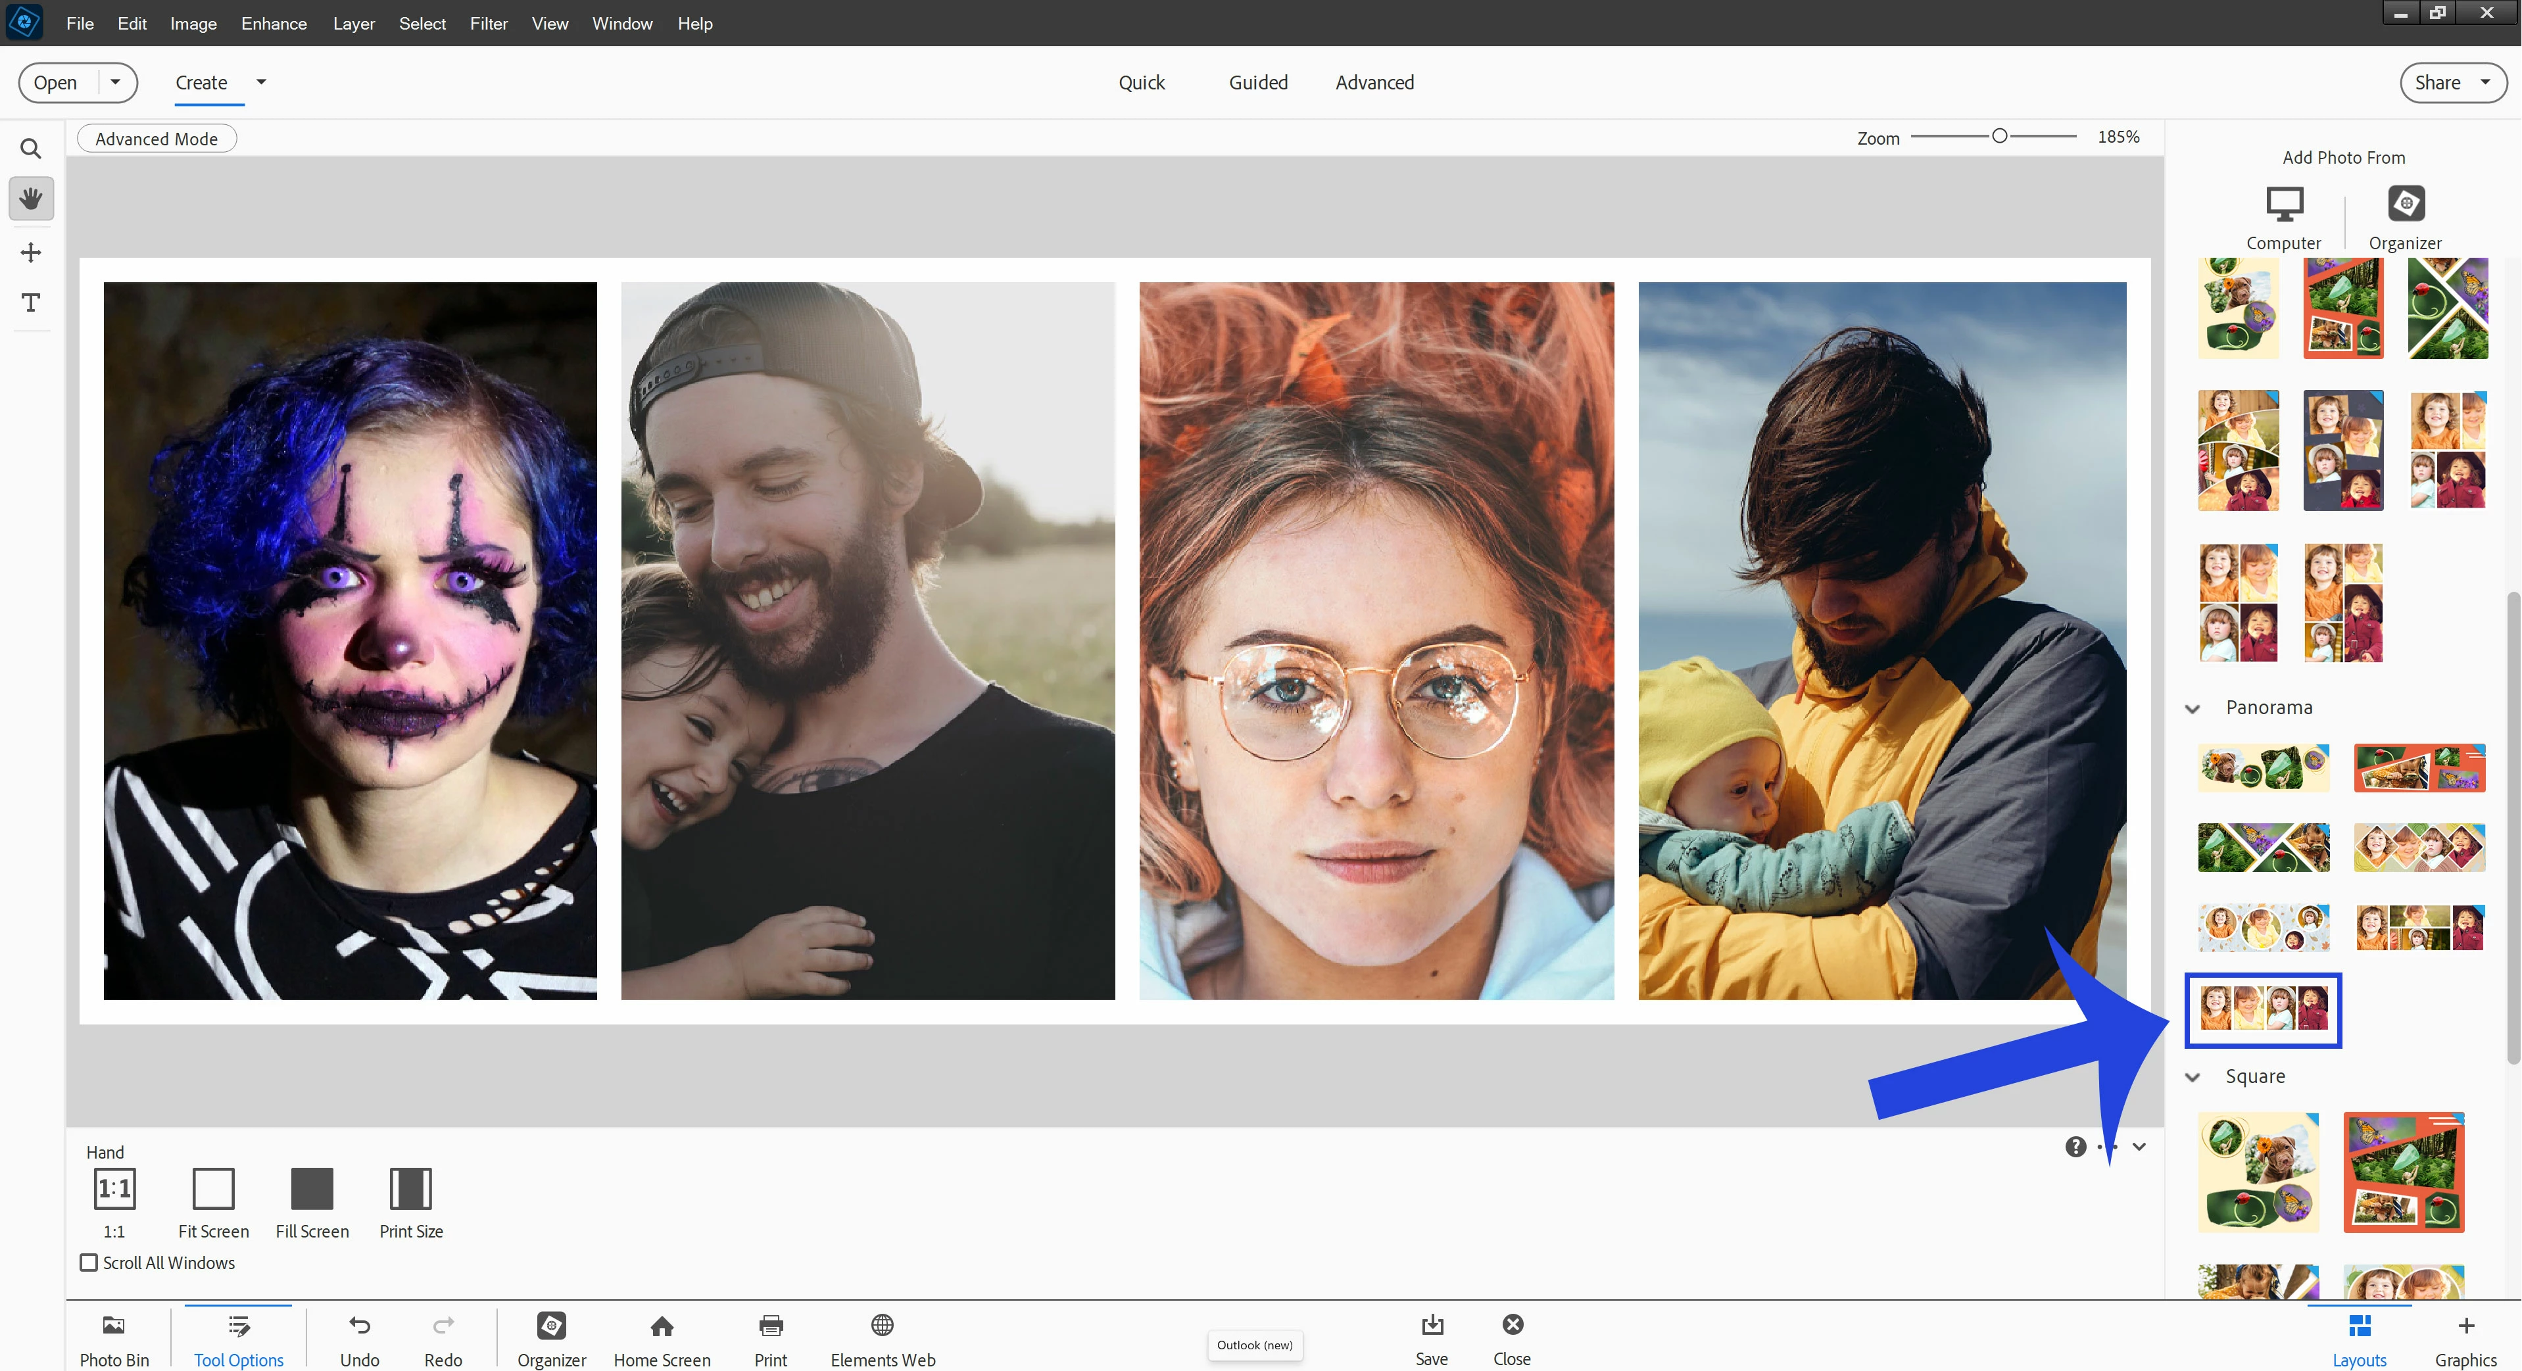Screen dimensions: 2522x1371
Task: Collapse the tool options panel chevron
Action: 2139,1146
